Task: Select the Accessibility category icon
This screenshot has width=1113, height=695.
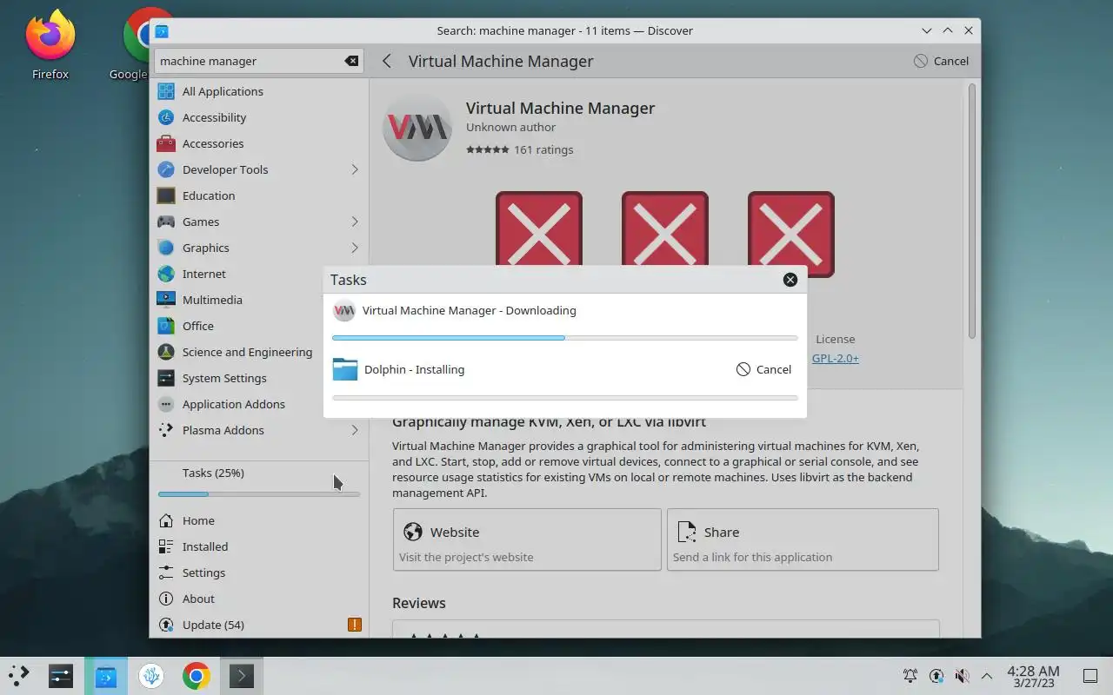Action: tap(166, 117)
